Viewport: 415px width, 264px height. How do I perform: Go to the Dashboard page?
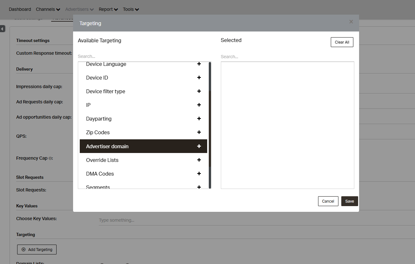[x=20, y=9]
